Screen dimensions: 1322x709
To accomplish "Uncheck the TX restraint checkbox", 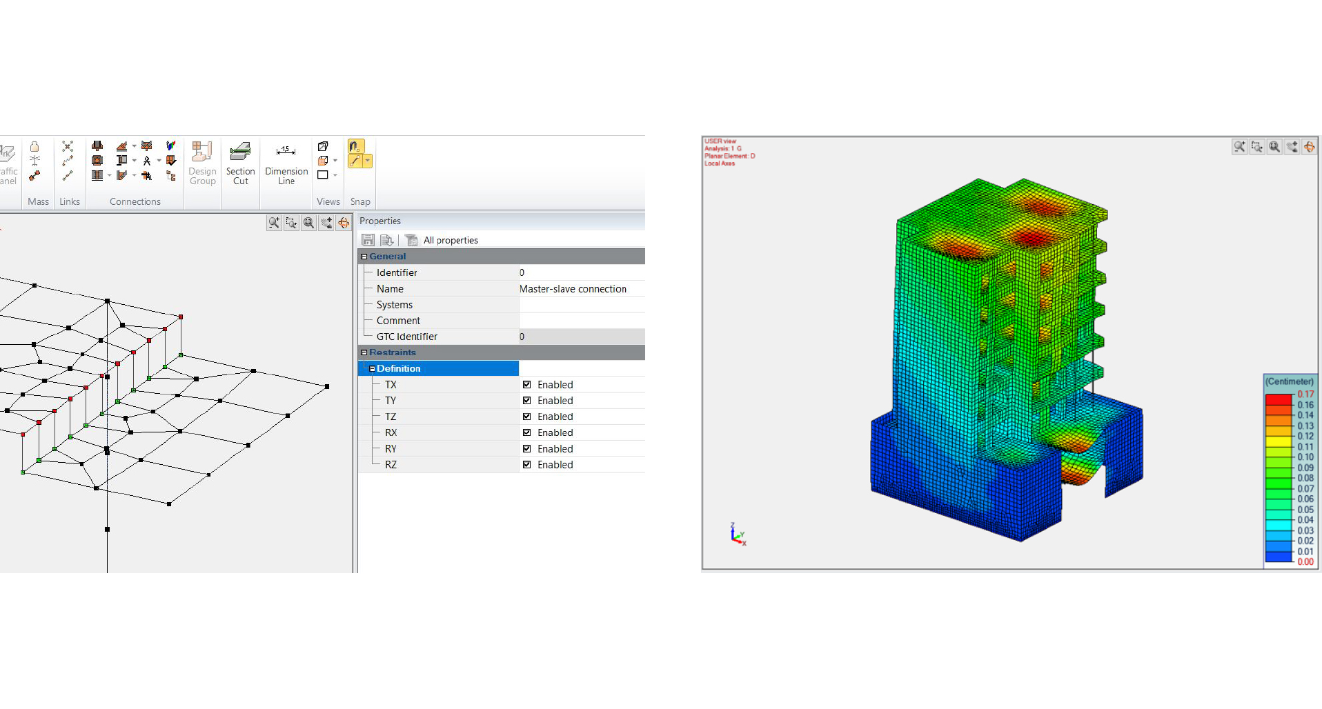I will (527, 385).
